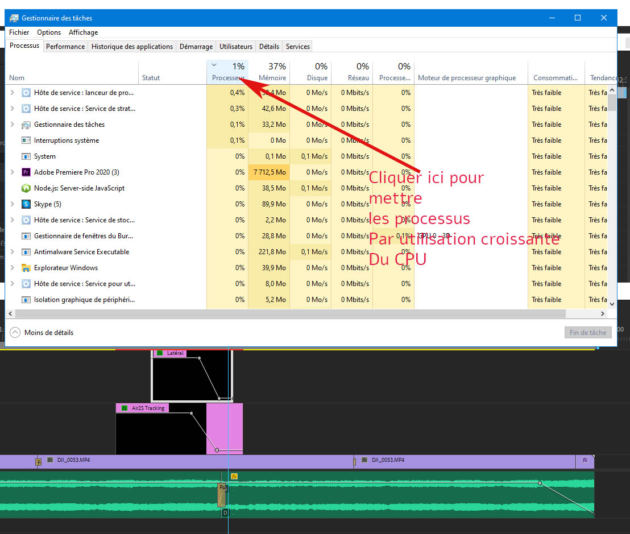The image size is (630, 534).
Task: Open the Démarrage tab
Action: 196,47
